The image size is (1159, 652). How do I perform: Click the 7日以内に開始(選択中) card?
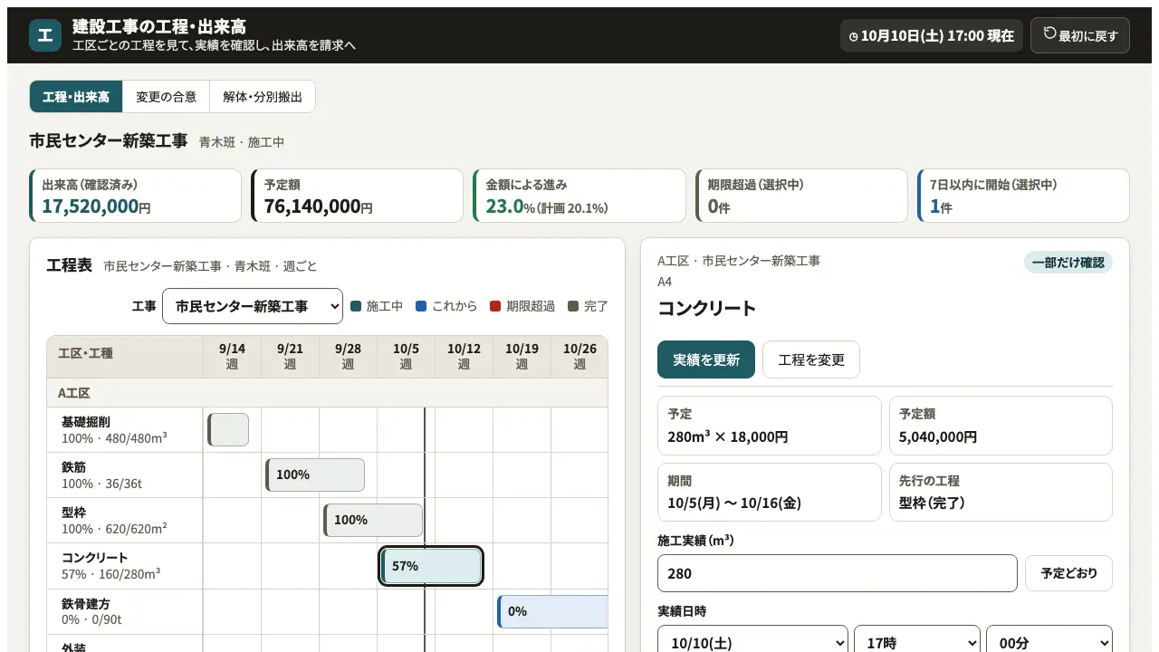(x=1023, y=196)
